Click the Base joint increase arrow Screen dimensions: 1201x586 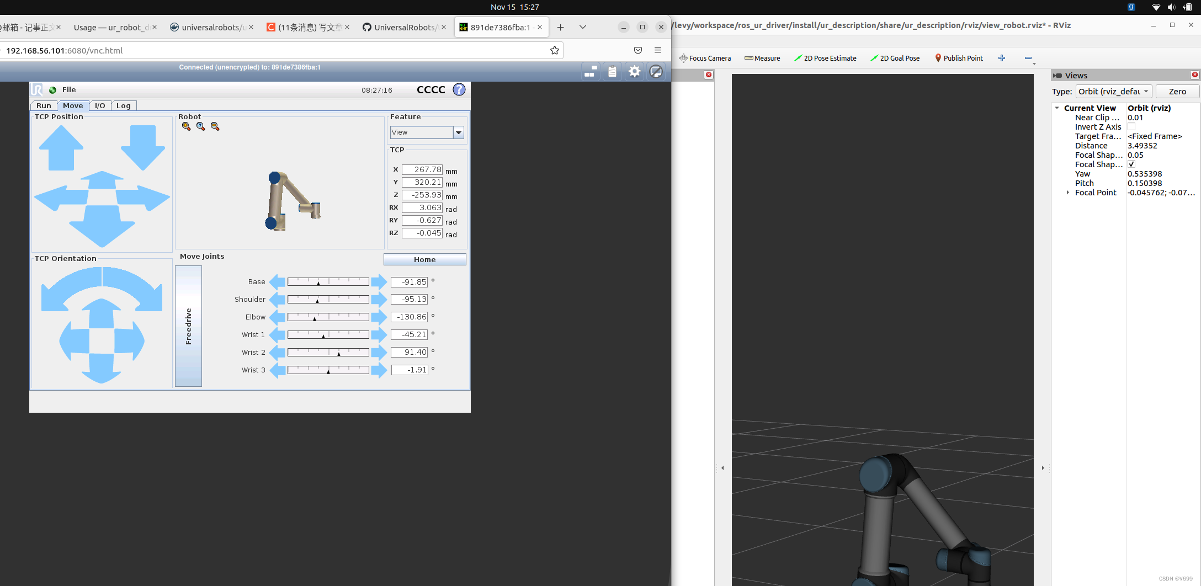coord(379,282)
